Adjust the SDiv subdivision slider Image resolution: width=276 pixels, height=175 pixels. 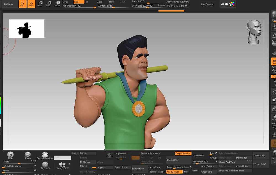[x=88, y=166]
